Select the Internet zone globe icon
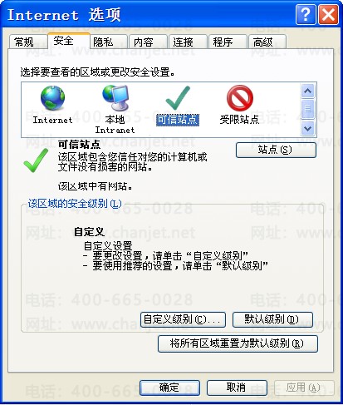The width and height of the screenshot is (343, 405). (x=52, y=98)
